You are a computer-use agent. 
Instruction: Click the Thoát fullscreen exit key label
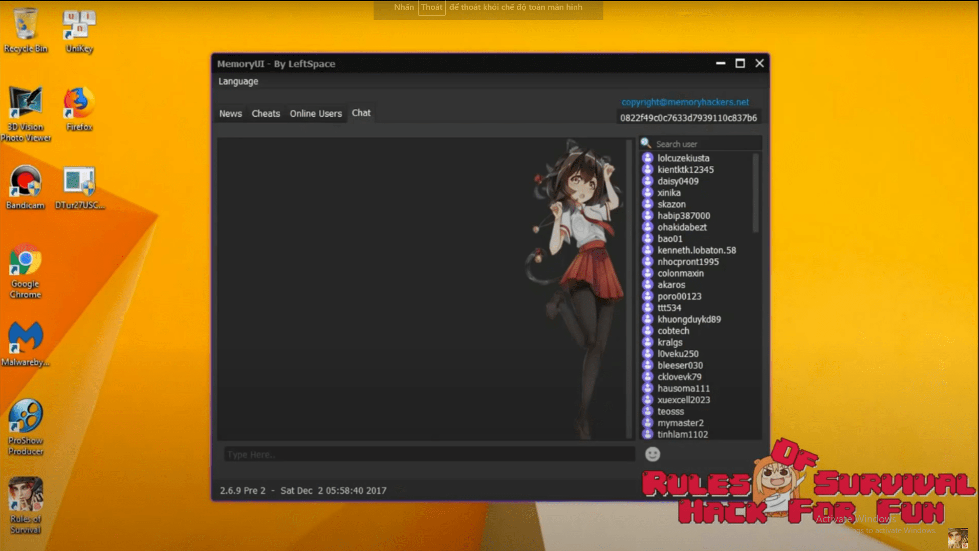coord(431,7)
